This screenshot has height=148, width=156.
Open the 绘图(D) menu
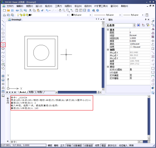68,6
